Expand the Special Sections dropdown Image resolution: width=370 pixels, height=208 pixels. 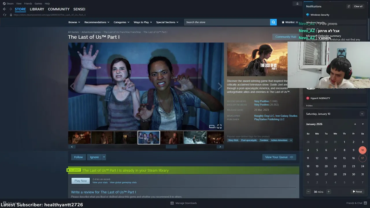[x=167, y=22]
